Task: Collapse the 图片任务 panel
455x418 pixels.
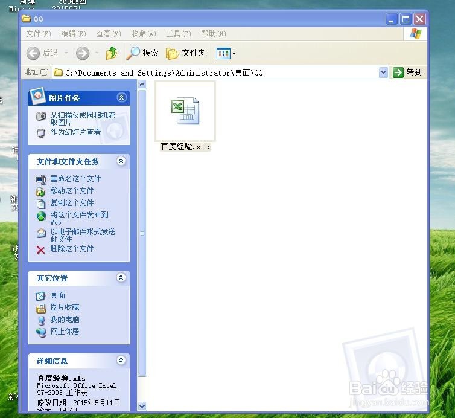Action: point(121,98)
